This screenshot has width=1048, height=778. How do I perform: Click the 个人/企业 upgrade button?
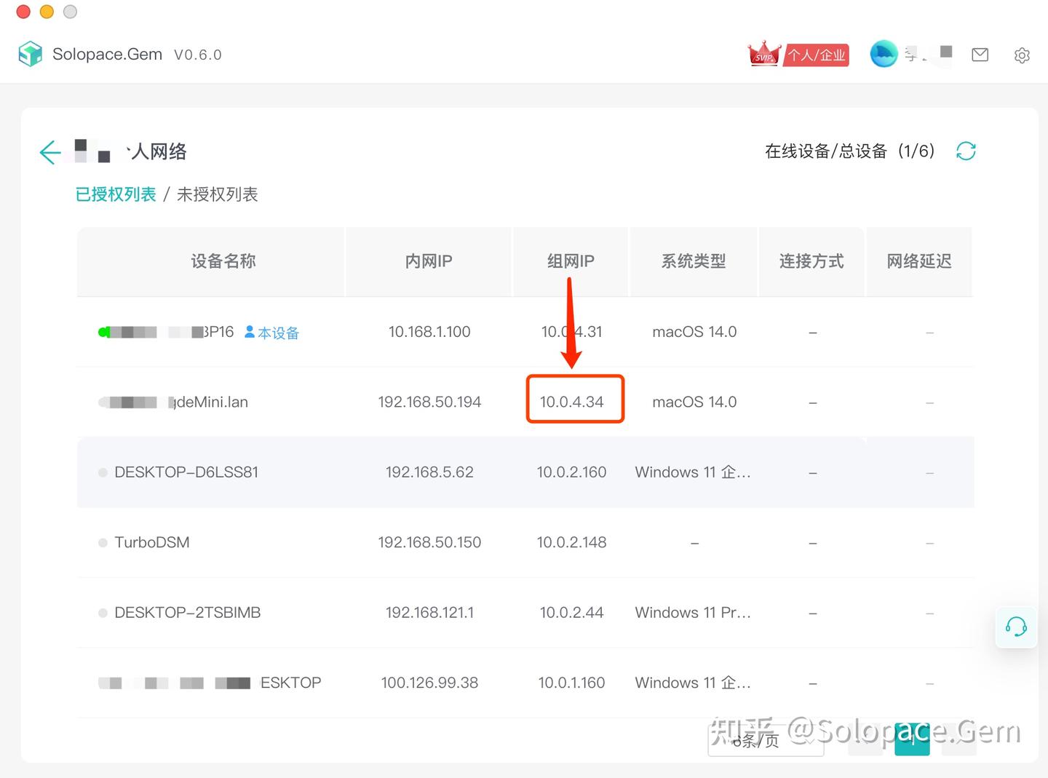816,55
